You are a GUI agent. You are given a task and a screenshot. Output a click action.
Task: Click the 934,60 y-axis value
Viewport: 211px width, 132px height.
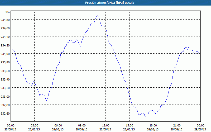5,29
